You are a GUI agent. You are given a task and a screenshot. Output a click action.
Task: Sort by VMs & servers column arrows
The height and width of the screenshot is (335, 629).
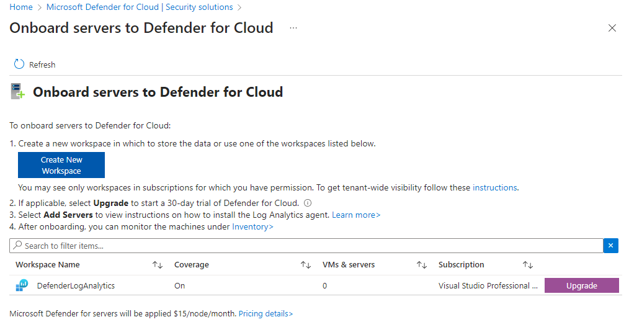(x=422, y=265)
